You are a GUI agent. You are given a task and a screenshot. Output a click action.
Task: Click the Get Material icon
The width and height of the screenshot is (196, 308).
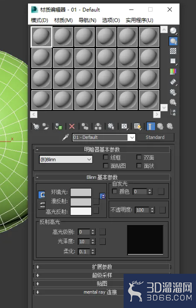pos(36,126)
